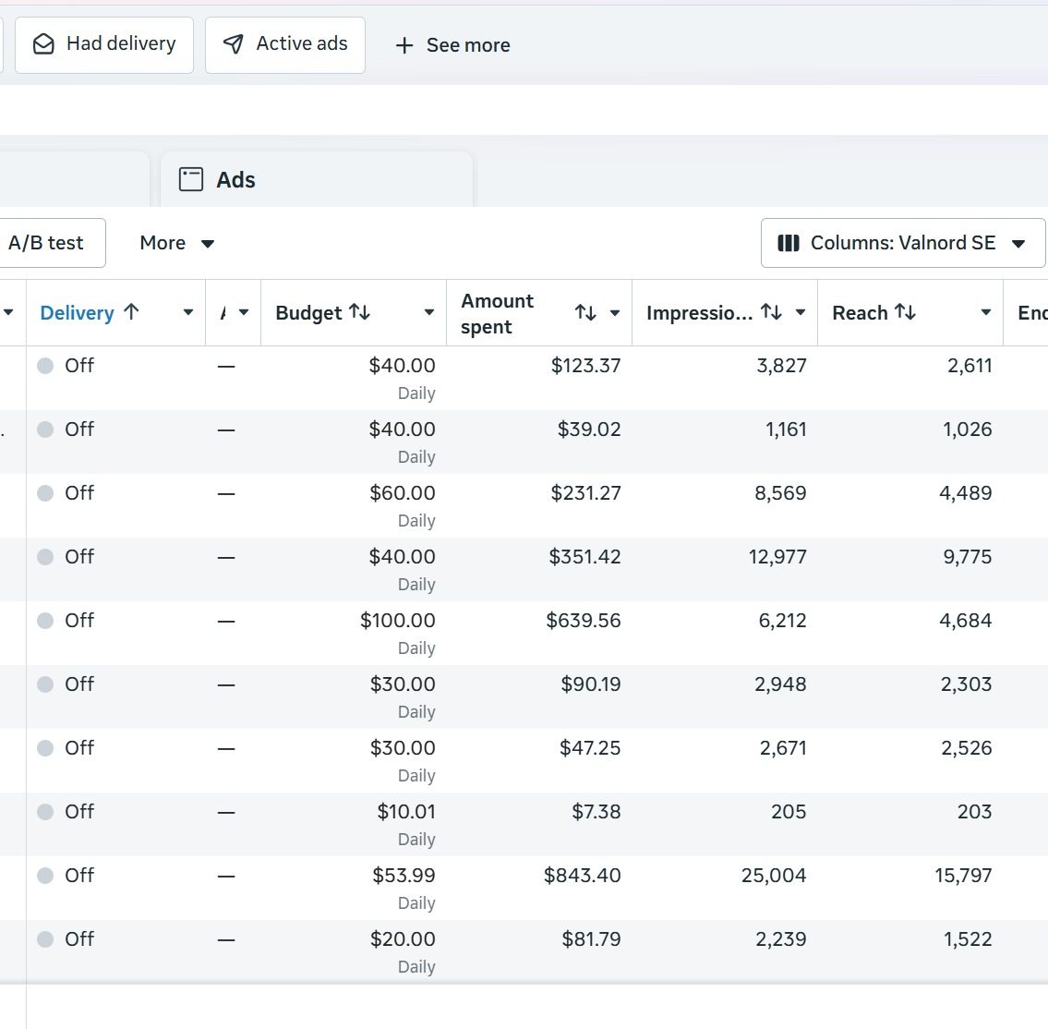Click the 2,611 reach value
Viewport: 1048px width, 1029px height.
pyautogui.click(x=970, y=366)
